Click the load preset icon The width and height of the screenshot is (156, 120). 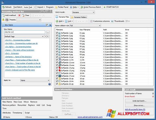coord(3,20)
